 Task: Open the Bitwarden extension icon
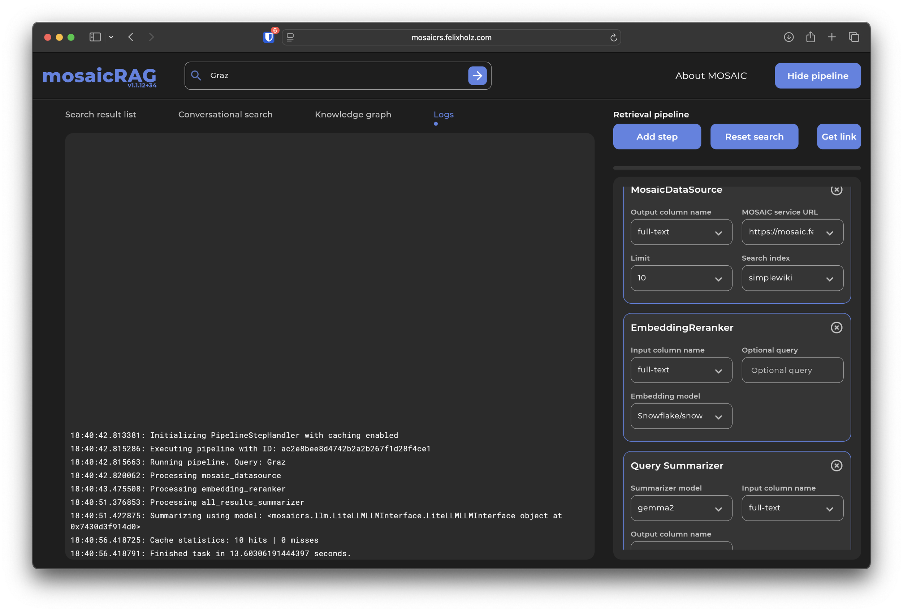(x=268, y=37)
